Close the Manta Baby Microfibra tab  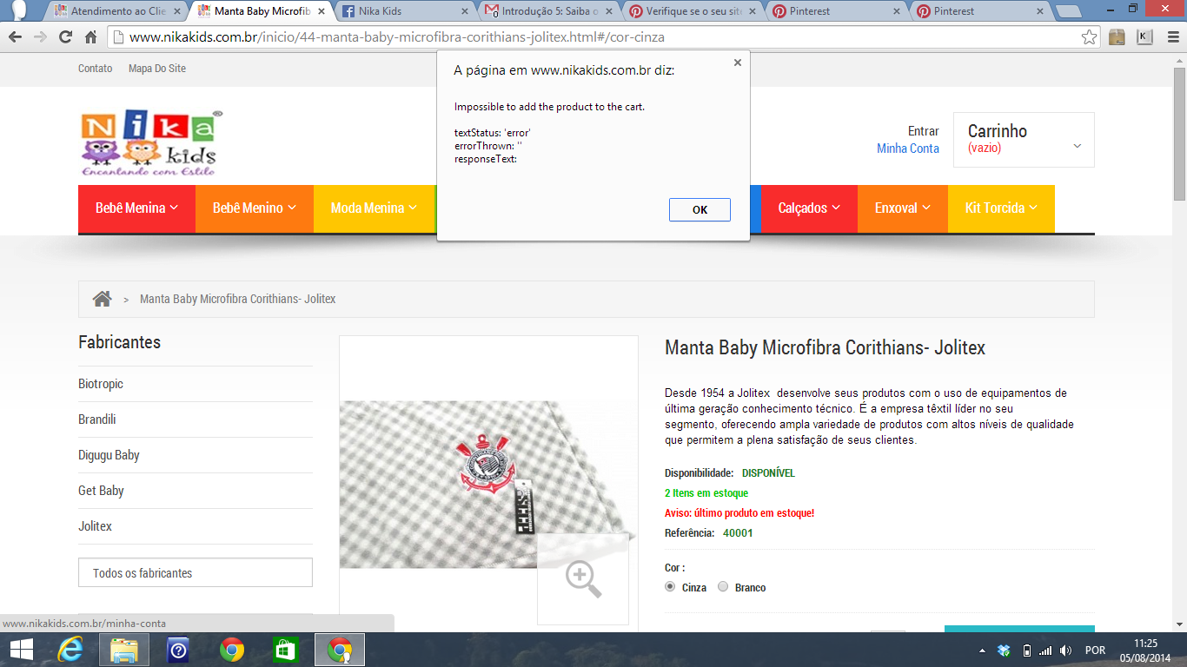coord(321,11)
